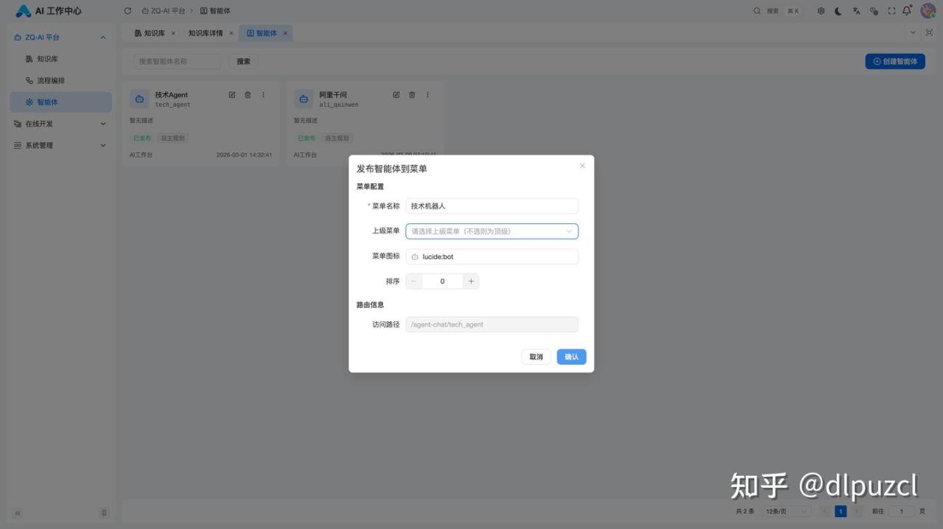Open the 上级菜单 dropdown
The image size is (943, 529).
(491, 231)
